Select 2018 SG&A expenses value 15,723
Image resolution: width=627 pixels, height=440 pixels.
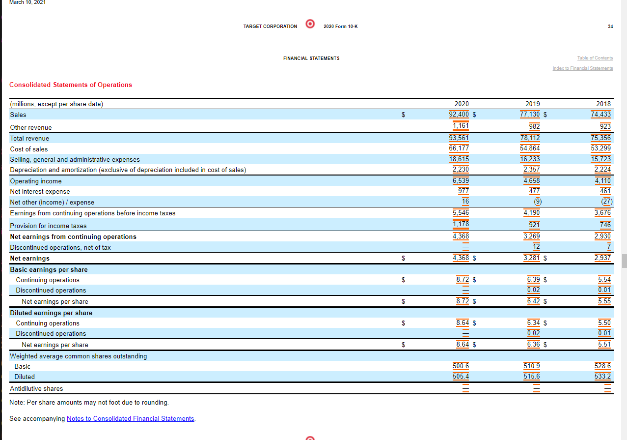[601, 159]
